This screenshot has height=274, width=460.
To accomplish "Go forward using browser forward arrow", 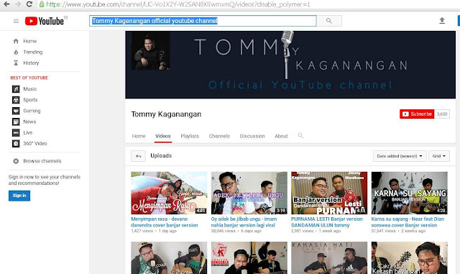I will coord(17,4).
